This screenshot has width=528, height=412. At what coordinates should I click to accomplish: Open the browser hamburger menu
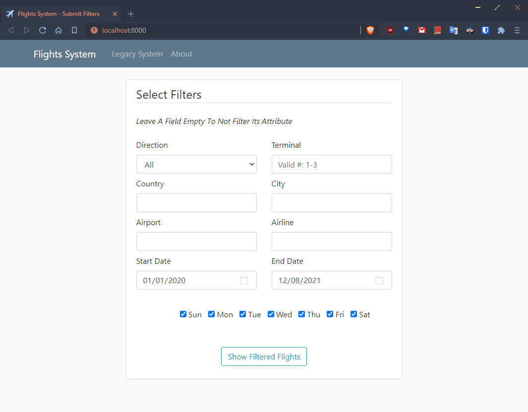coord(517,30)
